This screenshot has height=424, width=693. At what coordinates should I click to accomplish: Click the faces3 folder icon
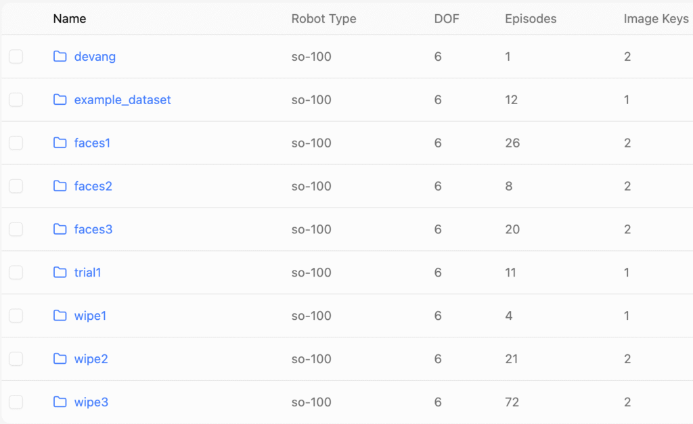pyautogui.click(x=60, y=229)
